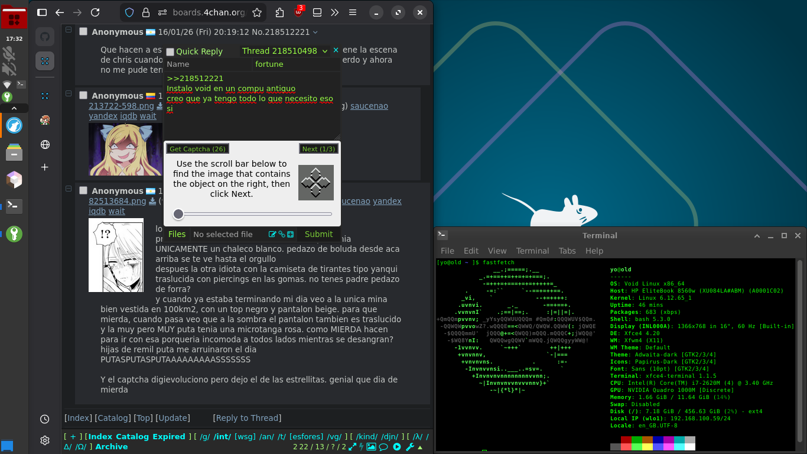
Task: Open the terminal launcher in the dock
Action: point(14,206)
